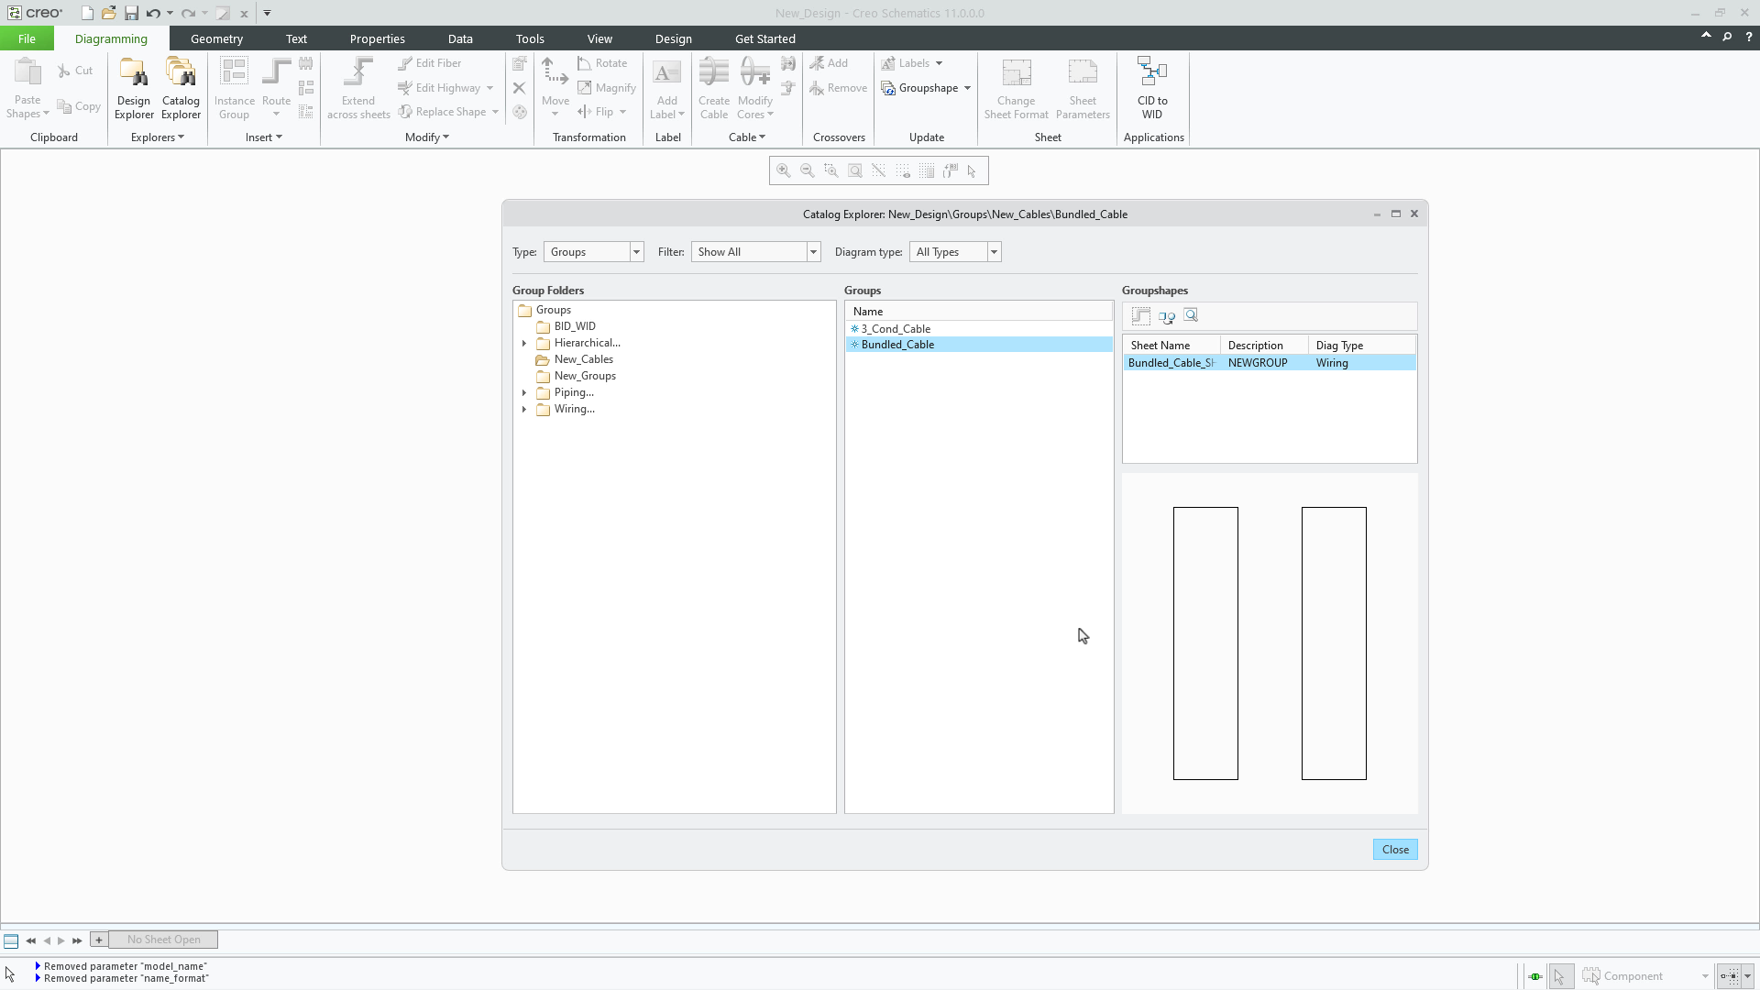Add a new sheet with the plus button
Viewport: 1760px width, 990px height.
pos(99,940)
